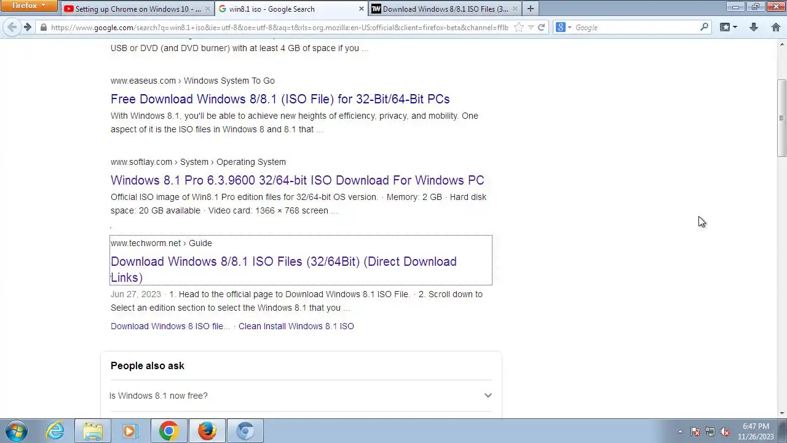
Task: Click the page vertical scrollbar thumb
Action: click(781, 118)
